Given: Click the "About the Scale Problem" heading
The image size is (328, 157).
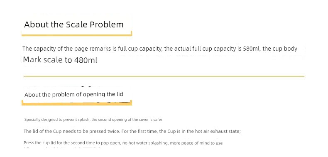Looking at the screenshot, I should 74,25.
